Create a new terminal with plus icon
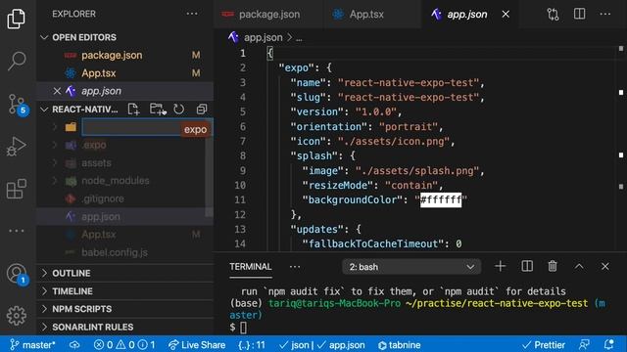The height and width of the screenshot is (352, 627). click(501, 266)
